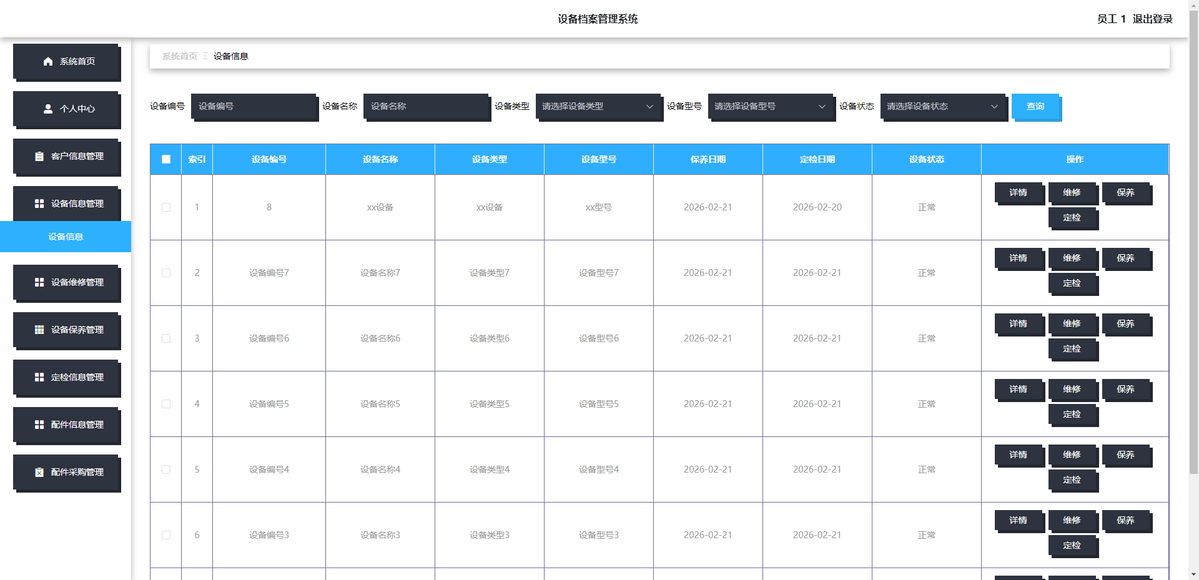Open the 请选择设备类型 dropdown
The height and width of the screenshot is (580, 1199).
point(598,106)
